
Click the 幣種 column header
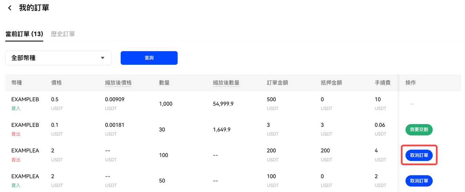pos(17,83)
